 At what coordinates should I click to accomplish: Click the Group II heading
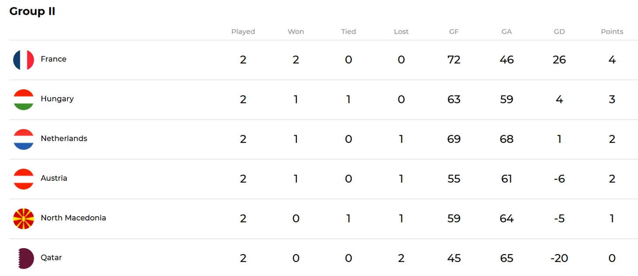[x=32, y=11]
